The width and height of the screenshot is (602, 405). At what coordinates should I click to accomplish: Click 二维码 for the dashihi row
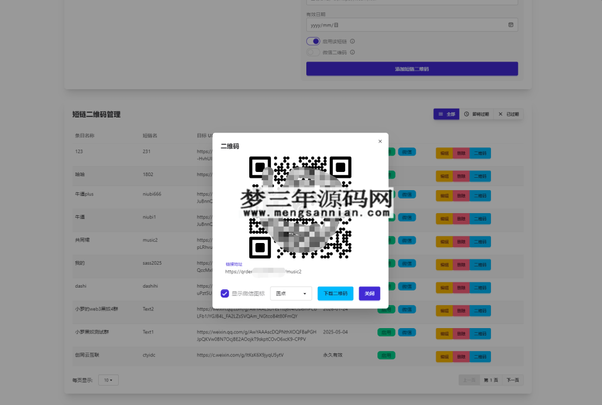(480, 288)
